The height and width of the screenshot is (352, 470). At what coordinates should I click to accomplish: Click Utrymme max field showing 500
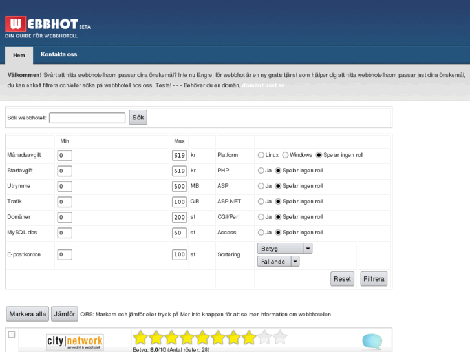pos(179,187)
